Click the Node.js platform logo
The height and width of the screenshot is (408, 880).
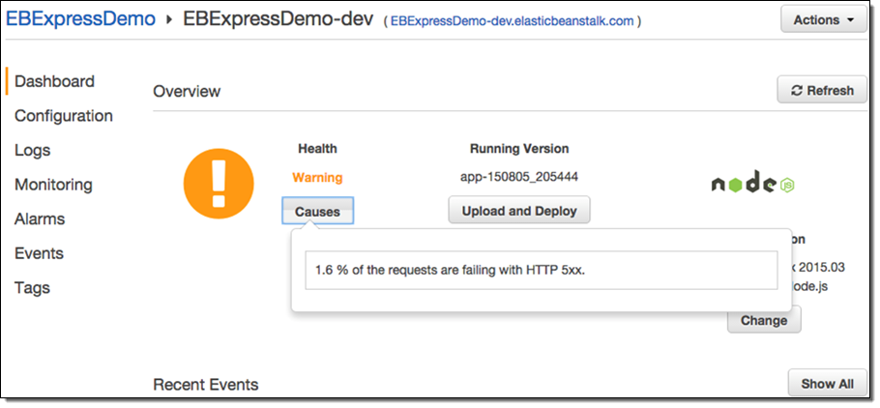(752, 184)
